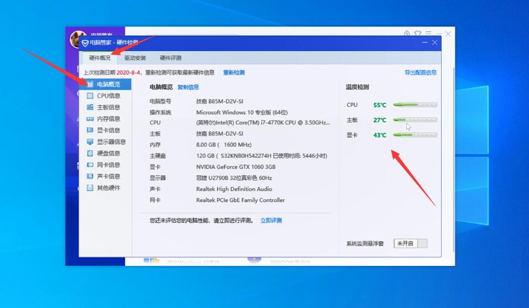Open 内存信息 via its RAM icon

point(90,119)
